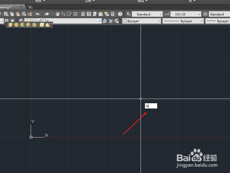Open the Layer States Manager icon

click(x=117, y=21)
